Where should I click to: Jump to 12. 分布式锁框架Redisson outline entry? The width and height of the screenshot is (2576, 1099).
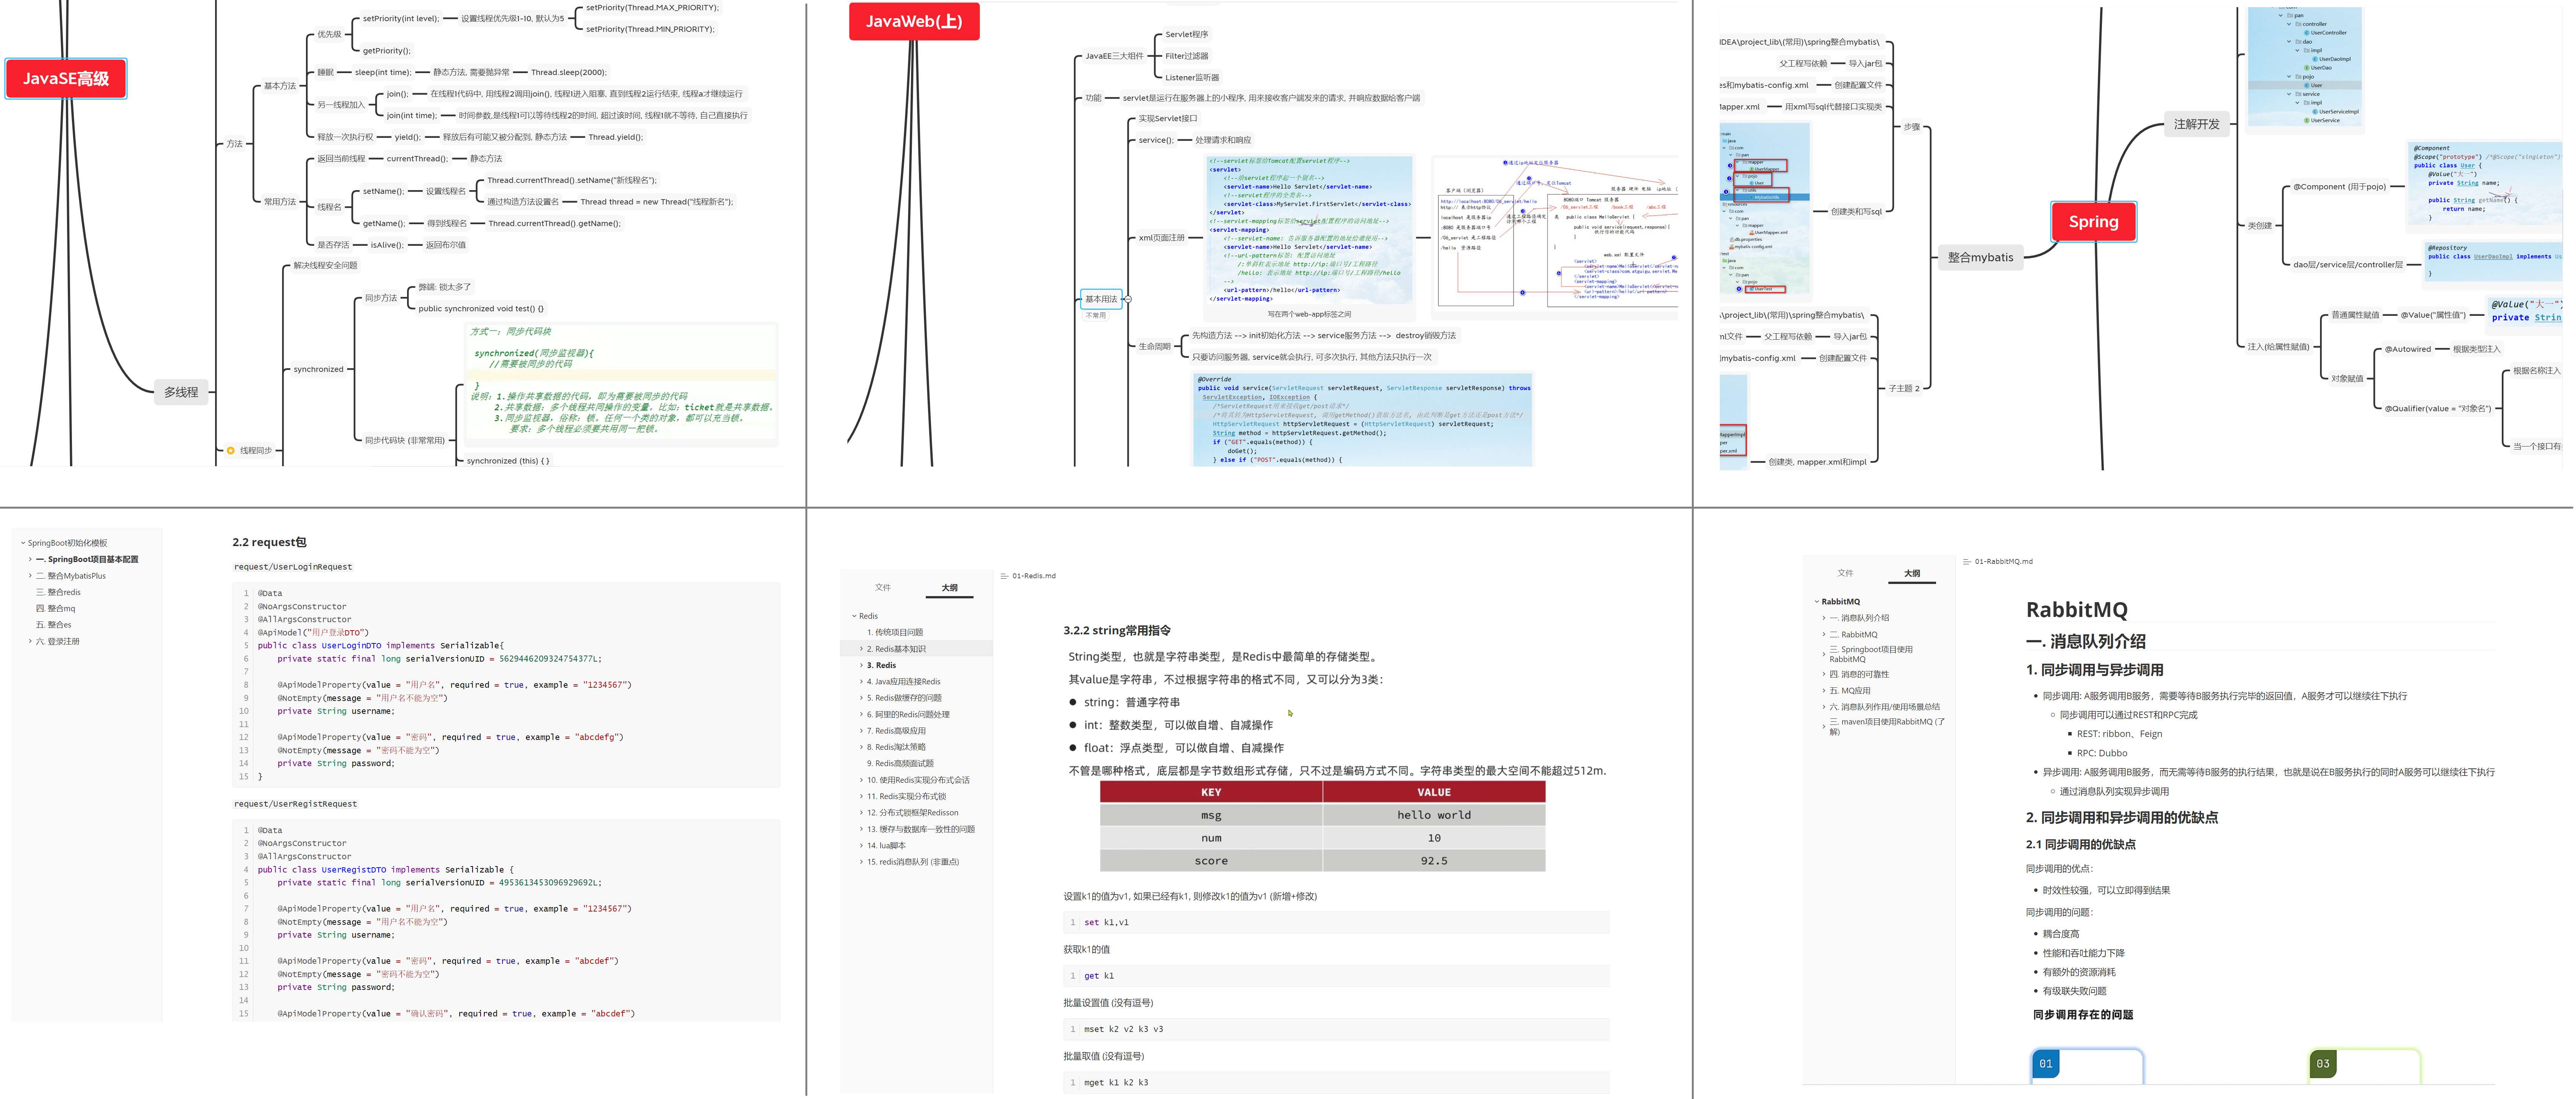(912, 813)
